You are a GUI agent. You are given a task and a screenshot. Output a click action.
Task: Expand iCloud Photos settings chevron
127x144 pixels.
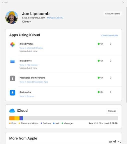(x=111, y=44)
